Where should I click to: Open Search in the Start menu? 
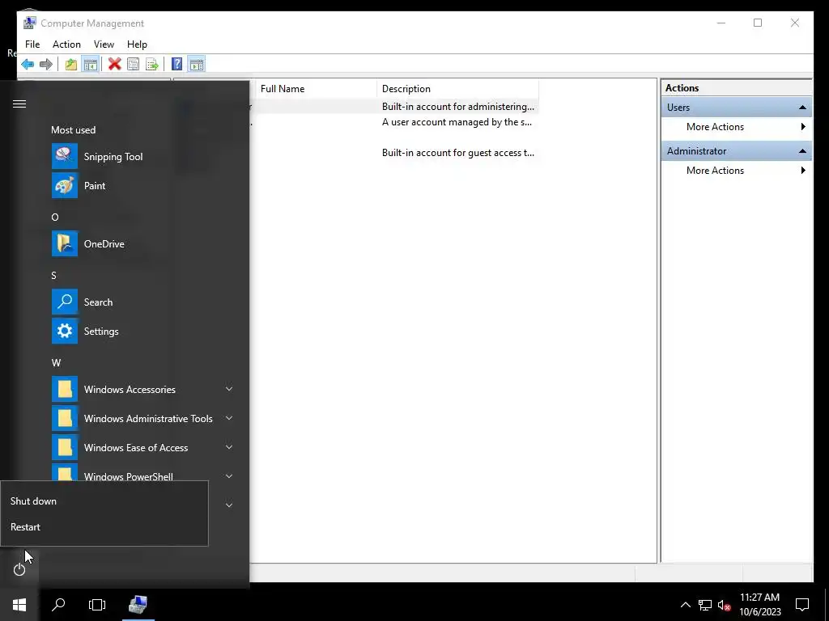coord(142,302)
